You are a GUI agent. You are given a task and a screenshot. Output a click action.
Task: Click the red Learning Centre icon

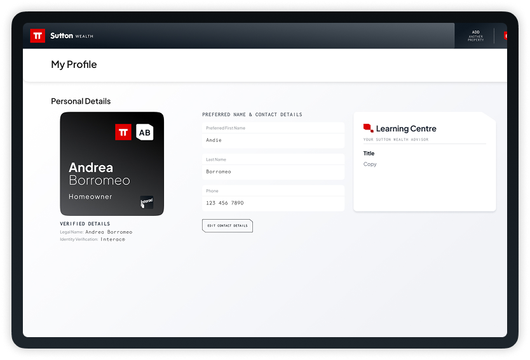[368, 128]
